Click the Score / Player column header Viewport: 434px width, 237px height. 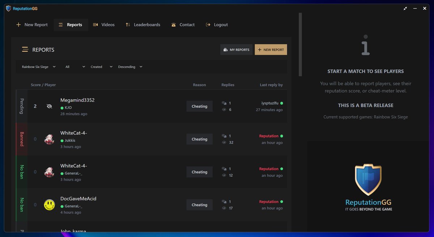[x=43, y=85]
